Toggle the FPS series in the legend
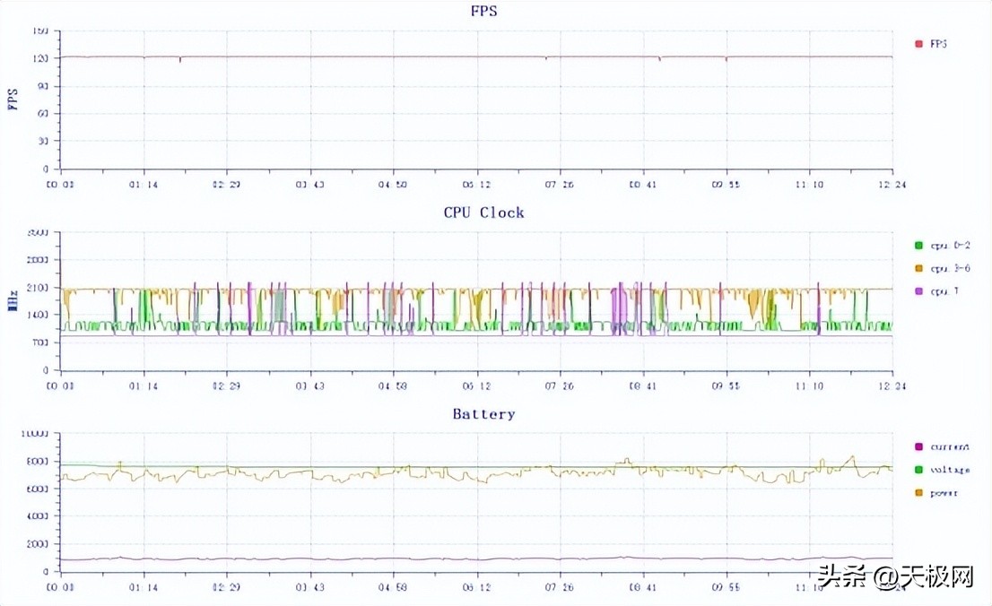992x606 pixels. tap(940, 43)
